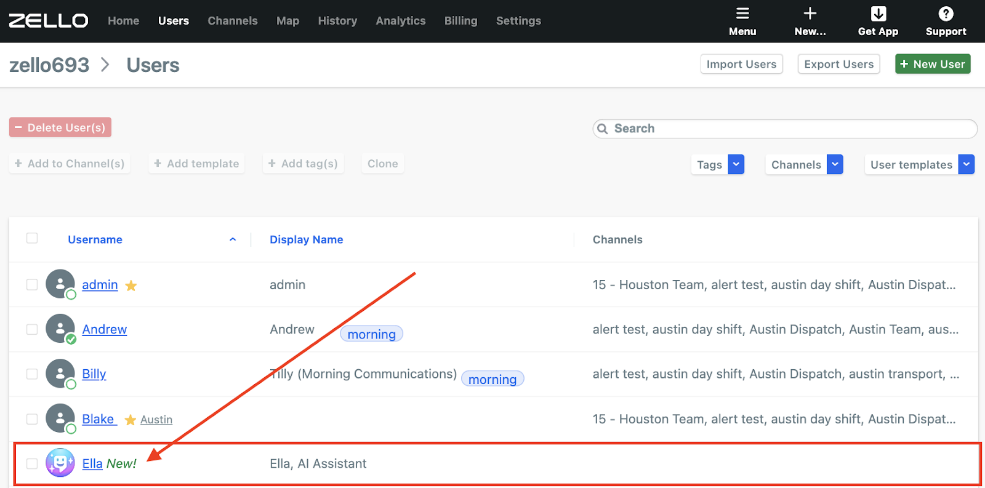
Task: Click the Username sort arrow
Action: 233,239
